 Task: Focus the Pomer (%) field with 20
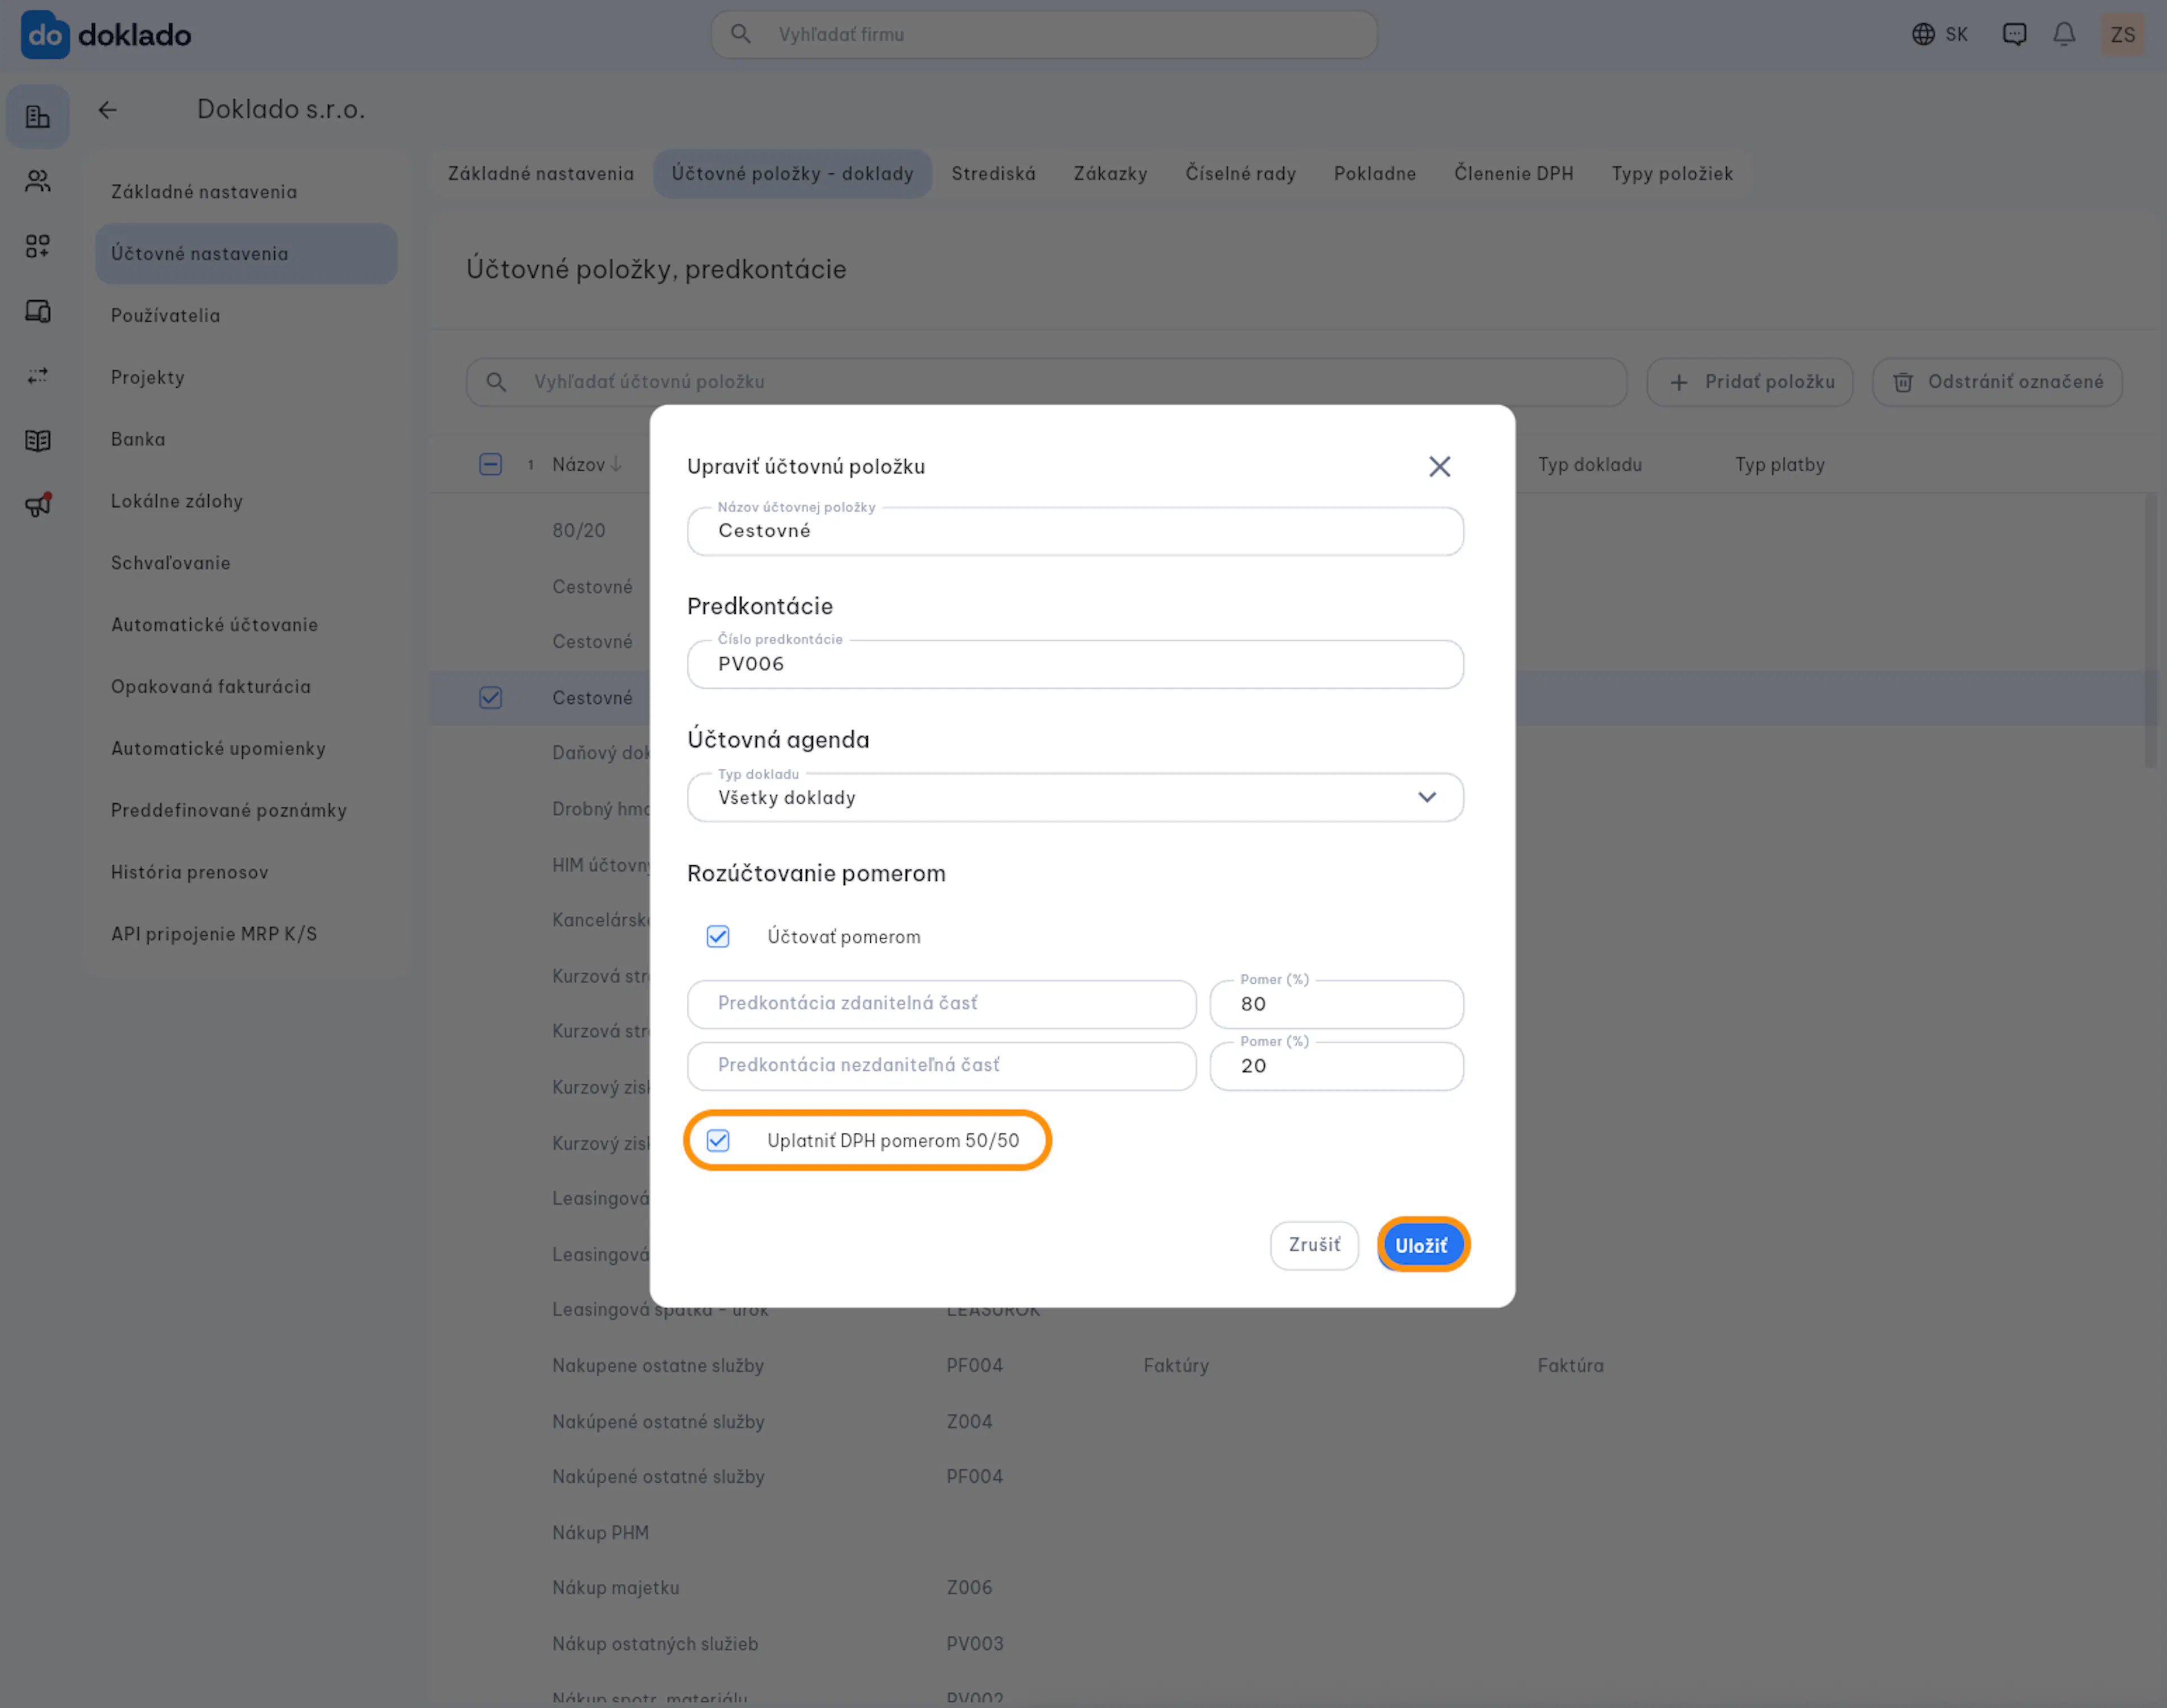1336,1066
